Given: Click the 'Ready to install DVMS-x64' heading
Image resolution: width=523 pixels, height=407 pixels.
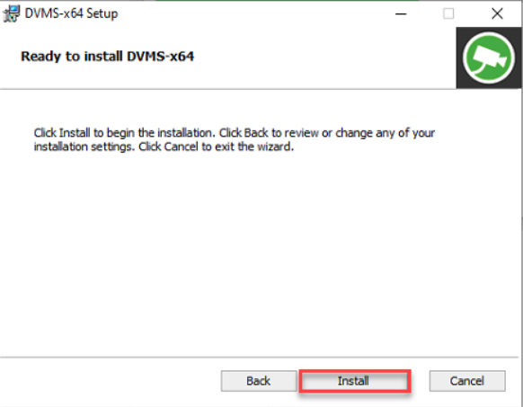Looking at the screenshot, I should tap(108, 57).
